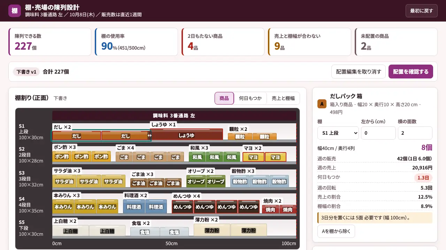Edit the 横の面数 input field

pos(415,133)
